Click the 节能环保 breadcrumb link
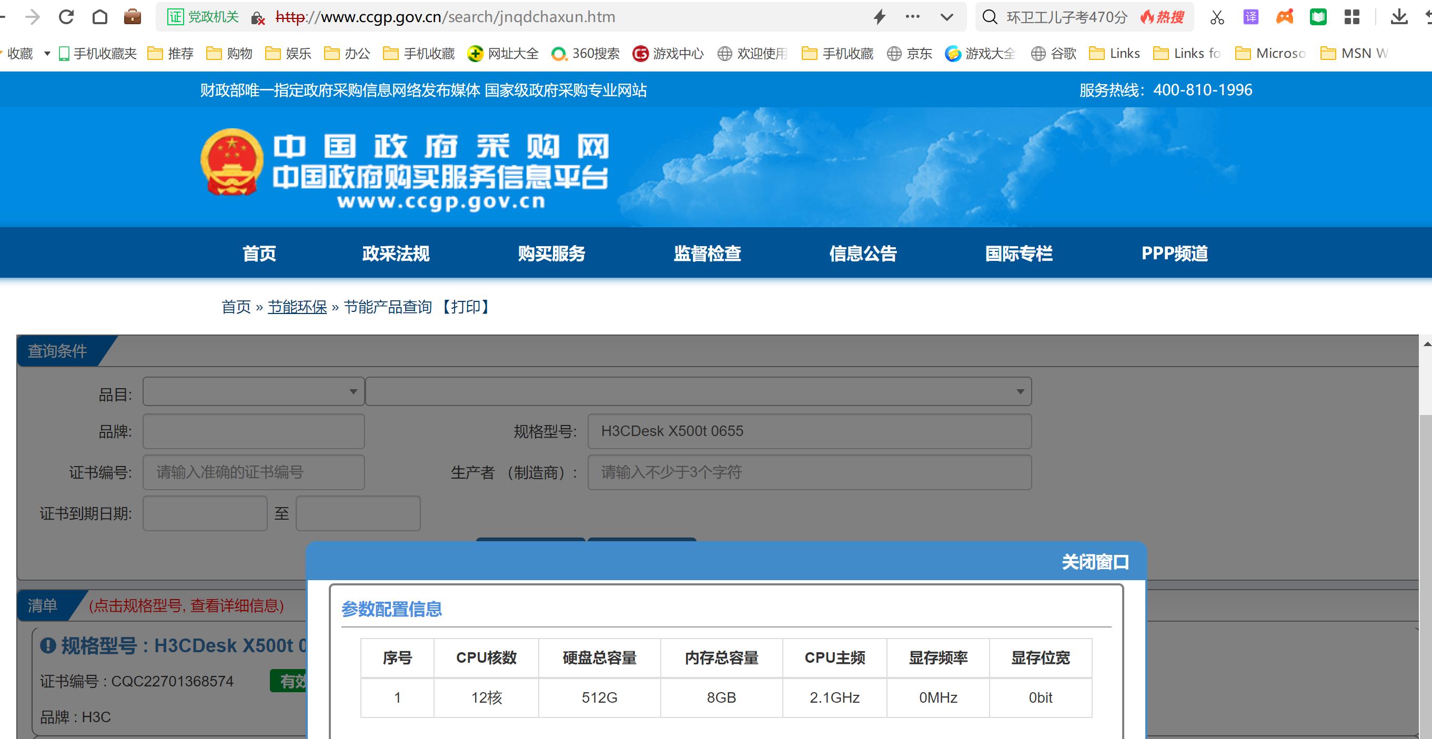Screen dimensions: 1432x739 click(297, 307)
